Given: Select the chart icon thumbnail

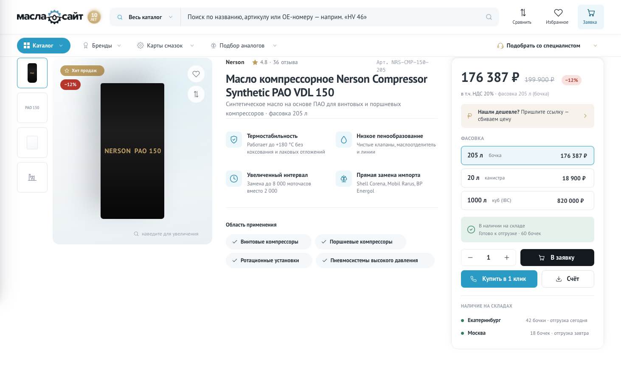Looking at the screenshot, I should click(x=32, y=177).
